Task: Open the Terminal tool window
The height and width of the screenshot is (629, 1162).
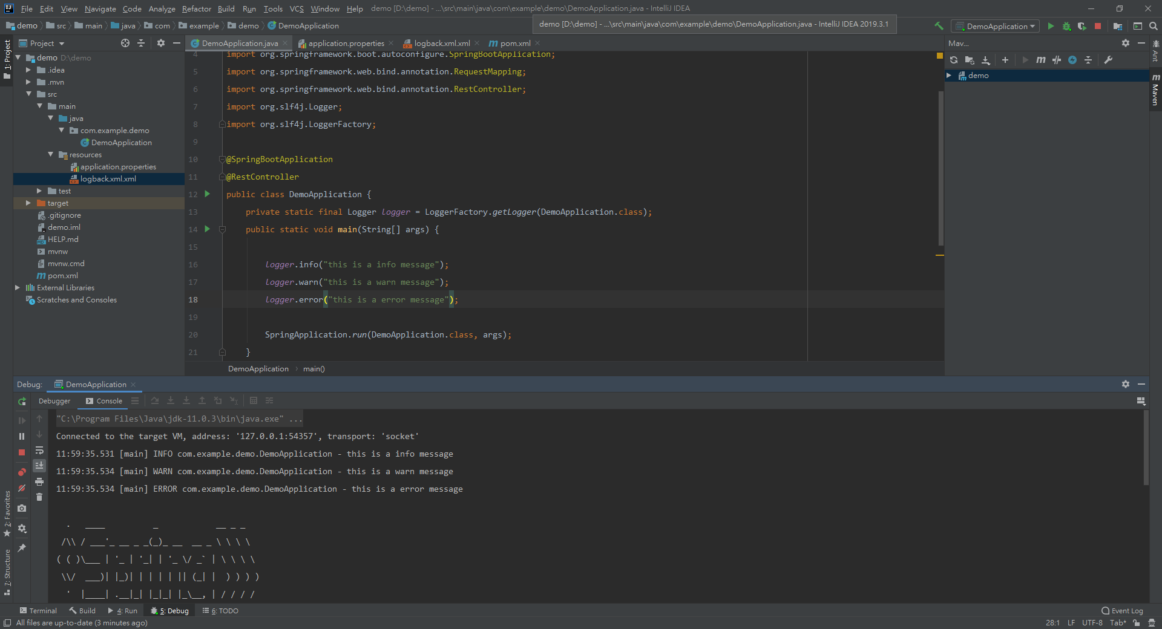Action: point(38,611)
